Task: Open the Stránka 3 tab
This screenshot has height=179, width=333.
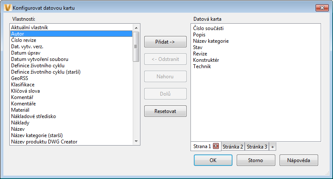Action: tap(257, 146)
